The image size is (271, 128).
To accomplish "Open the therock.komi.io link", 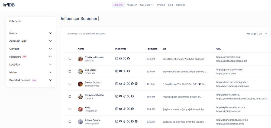I will 228,95.
